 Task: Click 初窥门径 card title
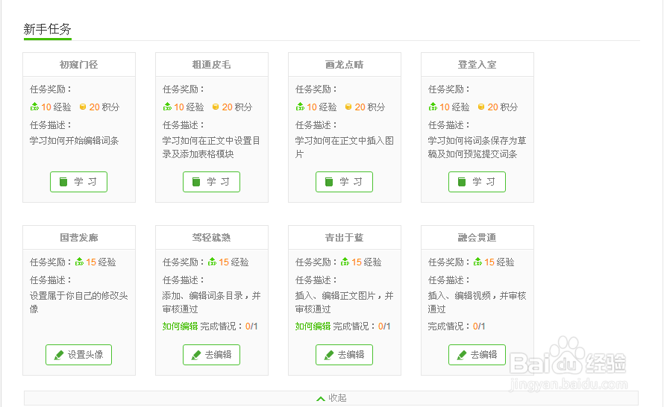pos(79,65)
